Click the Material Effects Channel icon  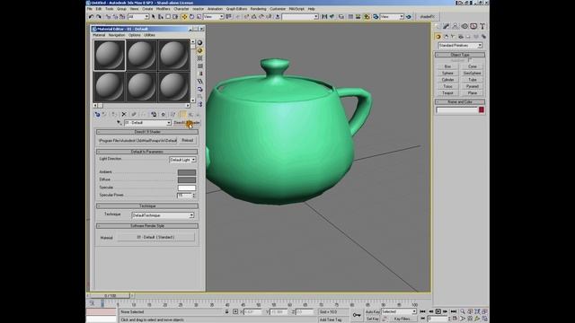tap(164, 114)
